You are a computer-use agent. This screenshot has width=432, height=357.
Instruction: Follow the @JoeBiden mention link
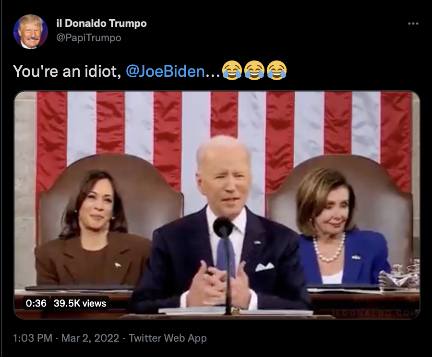pyautogui.click(x=165, y=71)
